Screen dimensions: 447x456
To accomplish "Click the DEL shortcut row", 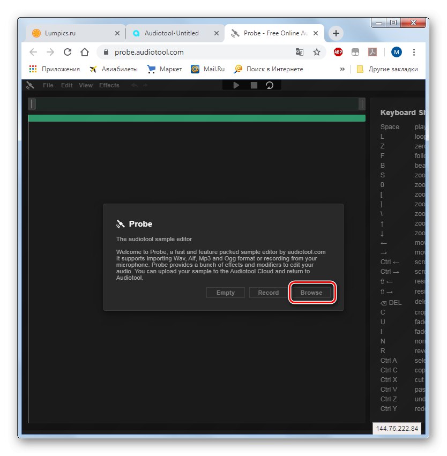I will tap(403, 302).
